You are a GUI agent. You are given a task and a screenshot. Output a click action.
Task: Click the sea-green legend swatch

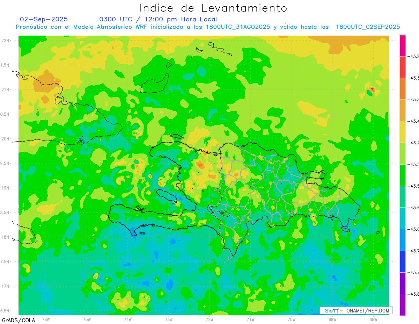pos(403,197)
